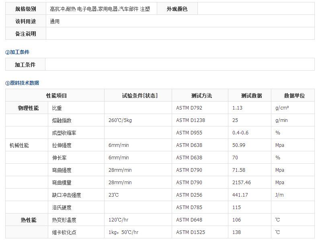Select the 通用 usage value
This screenshot has height=240, width=316.
click(x=55, y=21)
